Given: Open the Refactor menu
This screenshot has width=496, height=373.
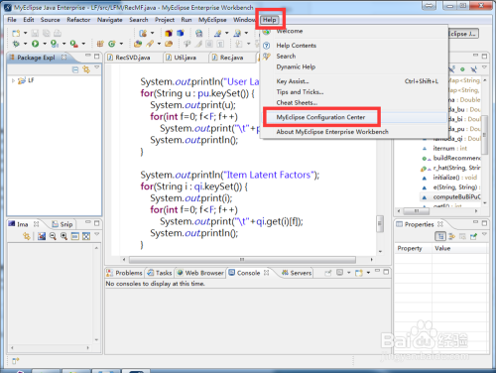Looking at the screenshot, I should [x=78, y=20].
